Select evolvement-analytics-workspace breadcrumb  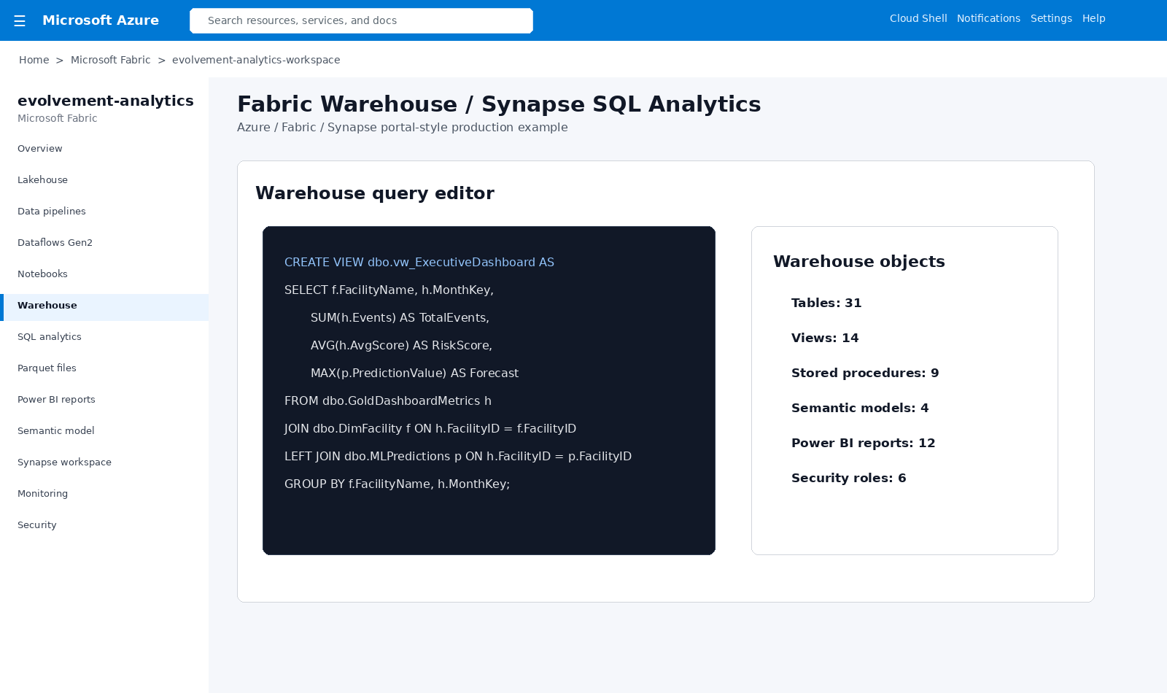coord(256,60)
